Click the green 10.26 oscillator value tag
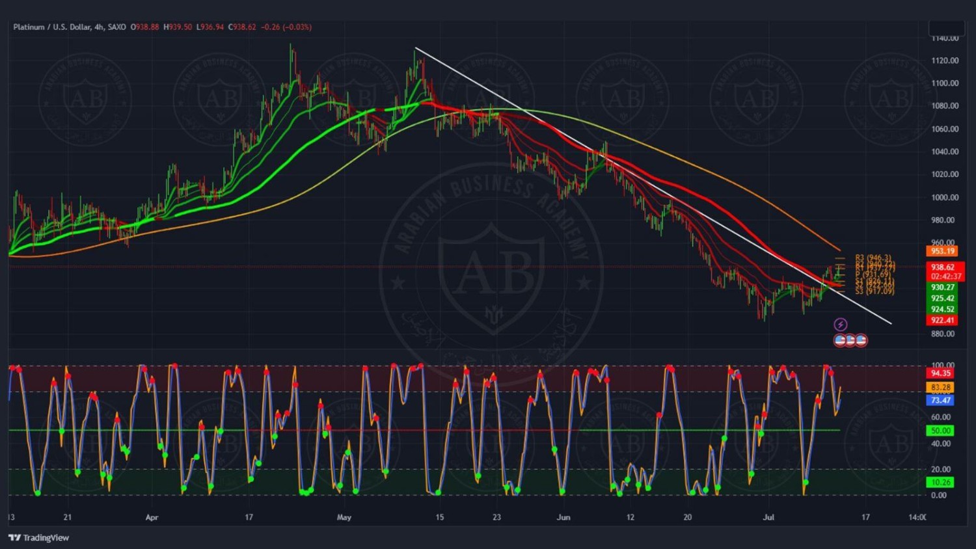The width and height of the screenshot is (976, 549). pyautogui.click(x=941, y=483)
